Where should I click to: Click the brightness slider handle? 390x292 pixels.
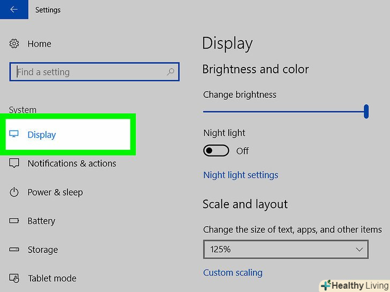click(366, 111)
